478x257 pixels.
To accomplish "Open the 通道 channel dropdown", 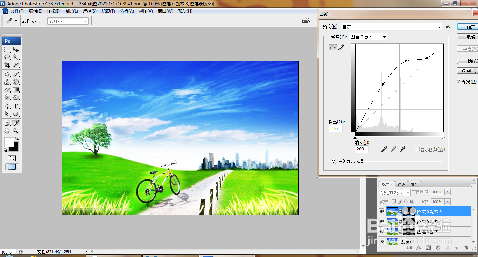I will click(x=368, y=37).
